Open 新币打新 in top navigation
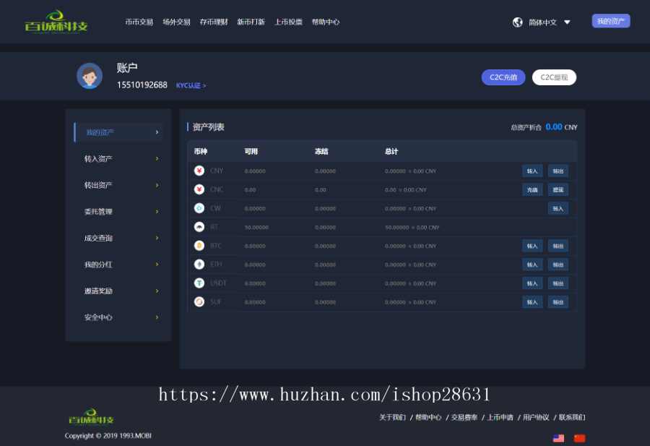Image resolution: width=650 pixels, height=446 pixels. pos(251,22)
